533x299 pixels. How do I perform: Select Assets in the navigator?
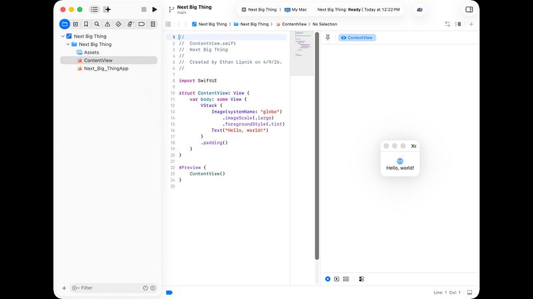click(88, 52)
